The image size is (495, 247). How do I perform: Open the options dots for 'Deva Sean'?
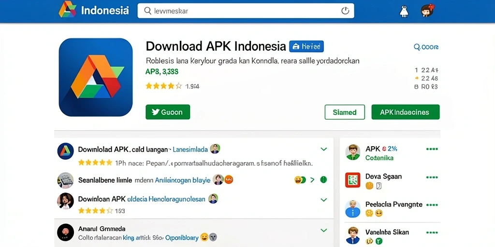(432, 178)
